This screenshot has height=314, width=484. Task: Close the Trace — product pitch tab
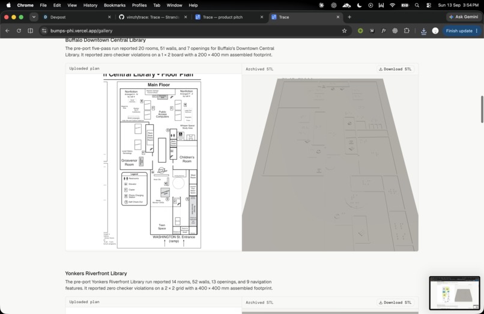[x=262, y=17]
